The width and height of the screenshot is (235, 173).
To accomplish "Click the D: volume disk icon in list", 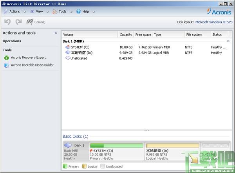I will coord(68,52).
